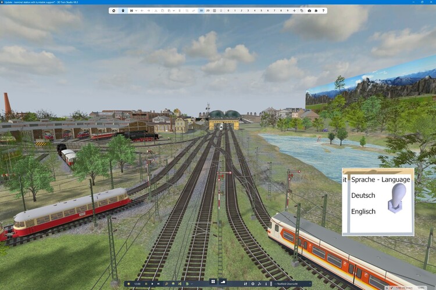
Task: Open the green globe icon in bottom bar
Action: (173, 284)
